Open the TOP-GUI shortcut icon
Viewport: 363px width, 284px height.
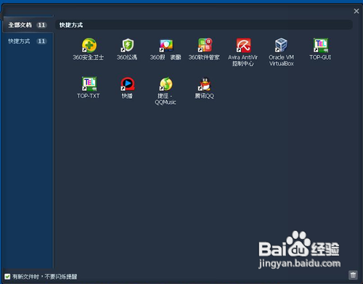click(x=320, y=45)
